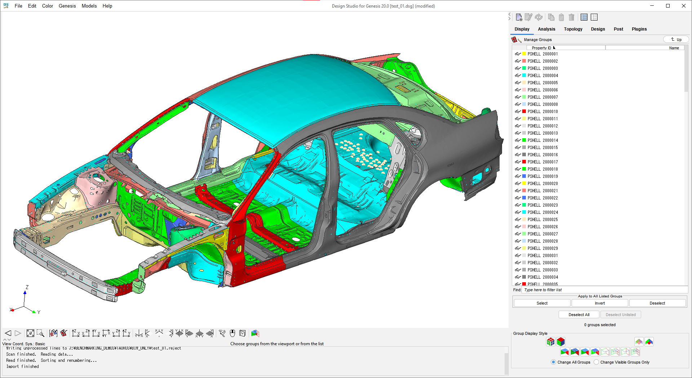The height and width of the screenshot is (378, 692).
Task: Click the fit-to-screen view icon
Action: pyautogui.click(x=30, y=333)
